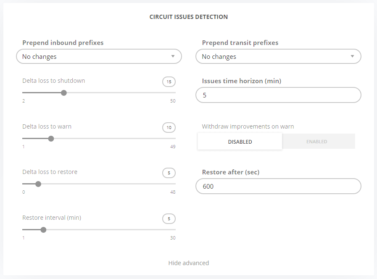Select DISABLED for Withdraw improvements on warn

240,142
